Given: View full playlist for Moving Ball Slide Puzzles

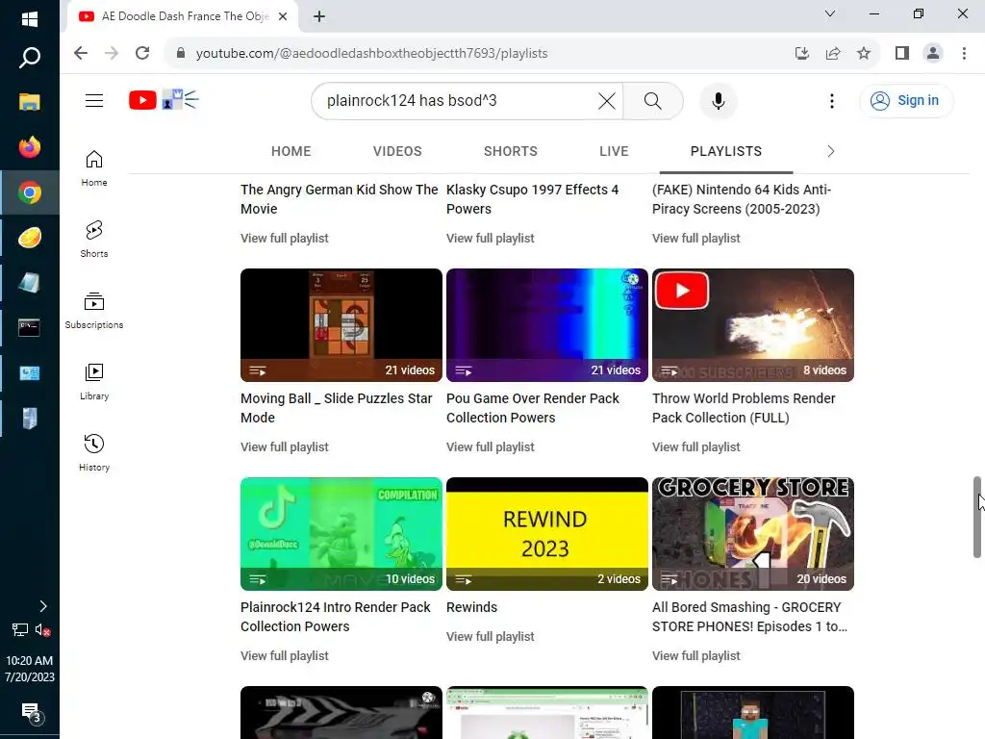Looking at the screenshot, I should pyautogui.click(x=284, y=446).
